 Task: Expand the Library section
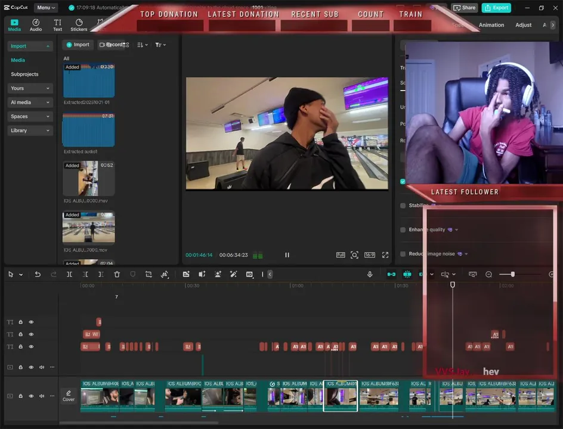(x=30, y=130)
